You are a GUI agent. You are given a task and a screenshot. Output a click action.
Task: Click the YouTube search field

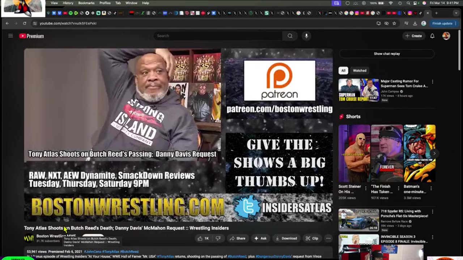tap(218, 36)
